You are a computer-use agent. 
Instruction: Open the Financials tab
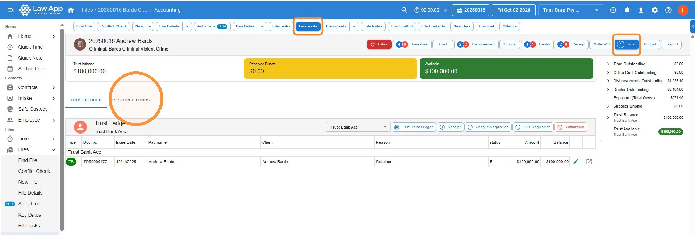(x=308, y=26)
